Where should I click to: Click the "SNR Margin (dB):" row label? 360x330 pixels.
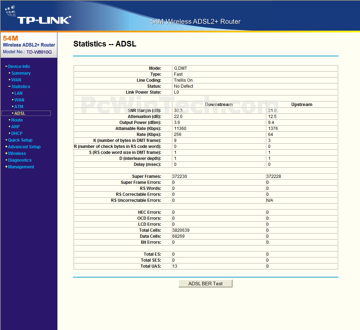click(x=144, y=110)
